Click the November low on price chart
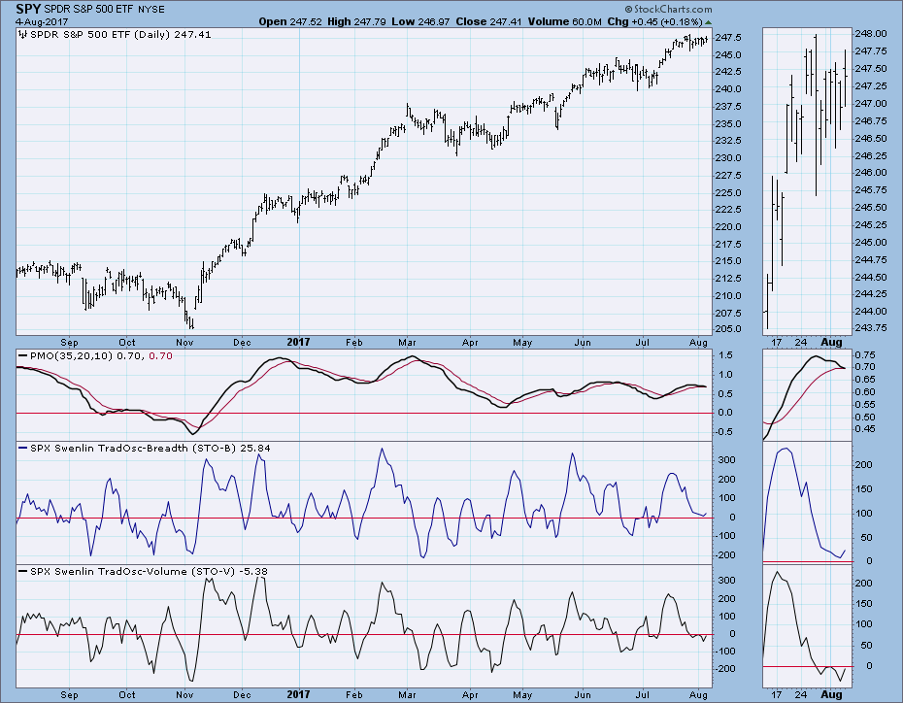This screenshot has width=903, height=703. point(192,324)
